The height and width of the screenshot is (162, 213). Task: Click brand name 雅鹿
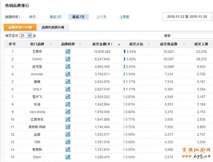point(37,82)
